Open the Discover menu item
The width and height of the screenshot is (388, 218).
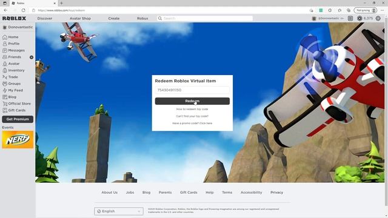[45, 18]
